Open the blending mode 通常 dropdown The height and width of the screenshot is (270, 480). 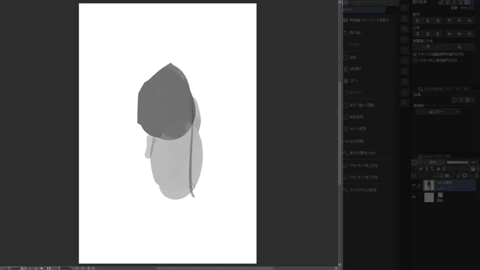point(435,162)
